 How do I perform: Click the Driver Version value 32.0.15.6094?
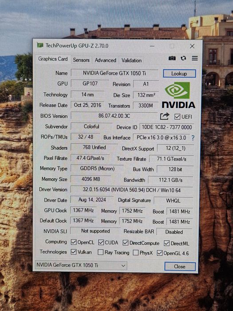pos(132,190)
